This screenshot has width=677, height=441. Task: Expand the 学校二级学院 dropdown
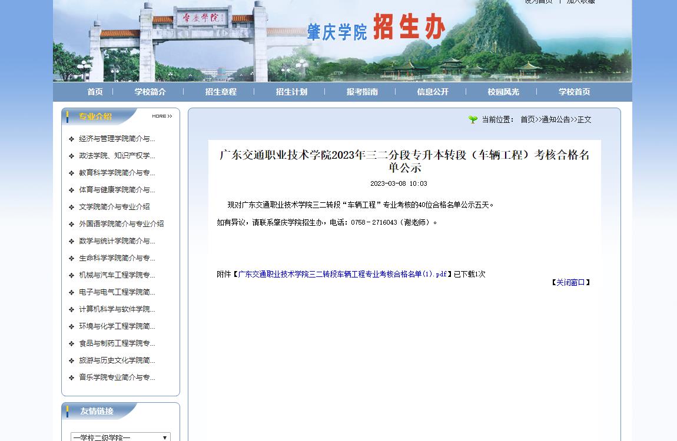121,437
